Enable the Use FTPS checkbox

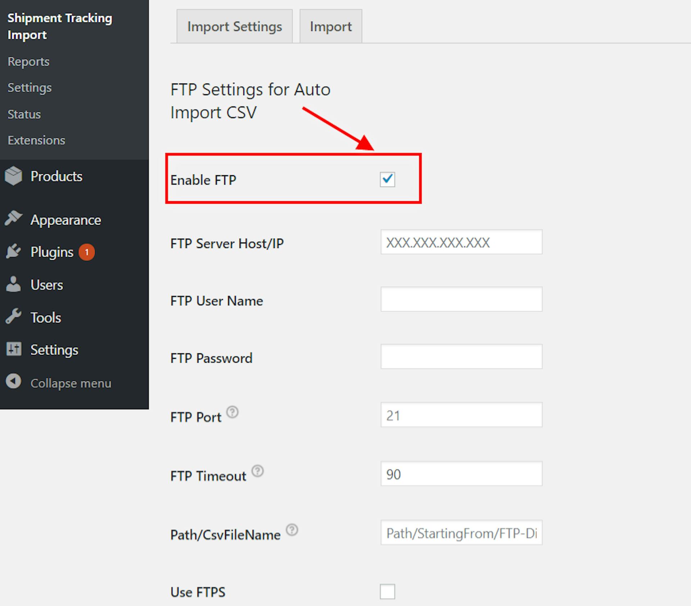pos(387,592)
